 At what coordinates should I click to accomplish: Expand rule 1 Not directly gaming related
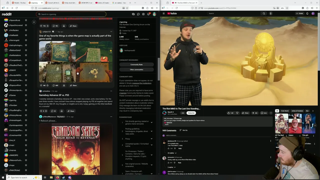click(x=151, y=122)
